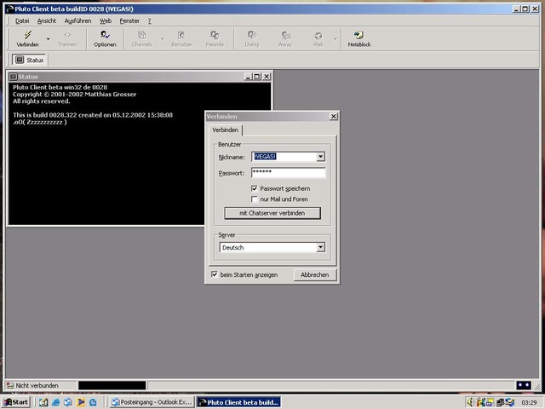Click the system clock showing 03:29
The image size is (545, 409).
coord(529,403)
